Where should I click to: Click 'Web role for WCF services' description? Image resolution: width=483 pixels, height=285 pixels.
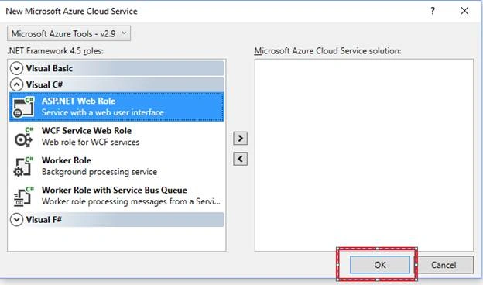click(x=91, y=142)
